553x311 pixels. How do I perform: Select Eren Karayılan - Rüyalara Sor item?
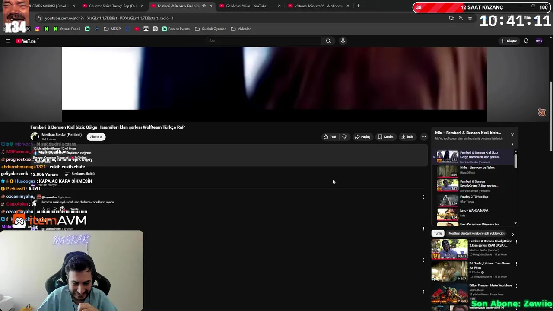tap(474, 224)
